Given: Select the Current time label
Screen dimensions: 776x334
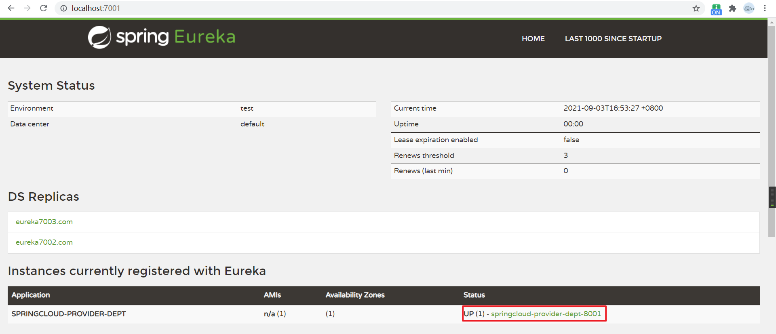Looking at the screenshot, I should click(415, 108).
